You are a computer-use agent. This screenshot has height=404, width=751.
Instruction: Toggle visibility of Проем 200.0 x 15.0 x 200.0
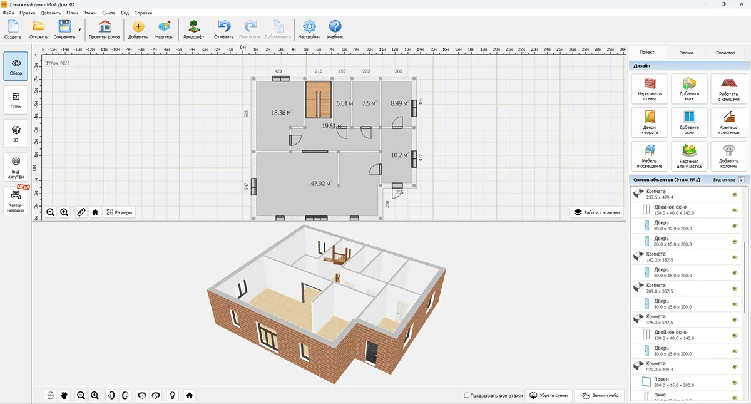[x=735, y=383]
